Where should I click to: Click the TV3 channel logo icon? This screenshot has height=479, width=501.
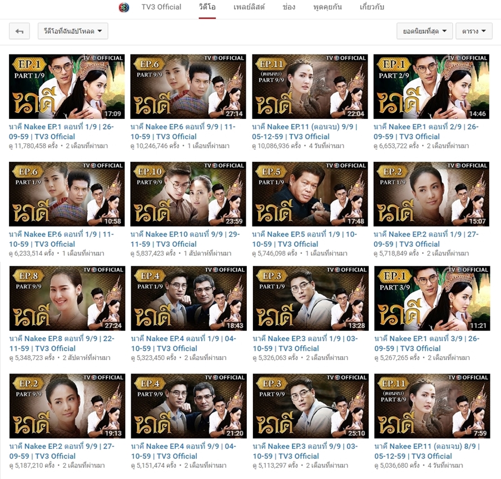pyautogui.click(x=124, y=7)
